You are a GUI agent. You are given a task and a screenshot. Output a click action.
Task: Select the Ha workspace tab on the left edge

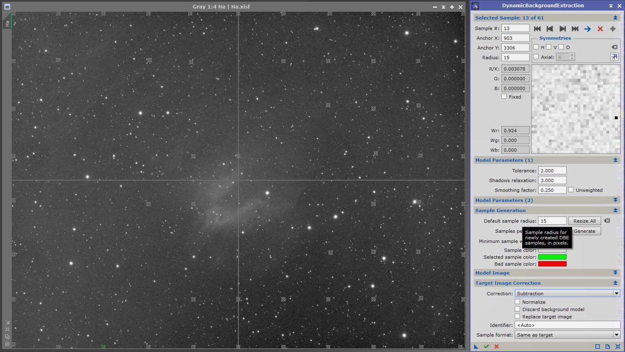[x=7, y=24]
